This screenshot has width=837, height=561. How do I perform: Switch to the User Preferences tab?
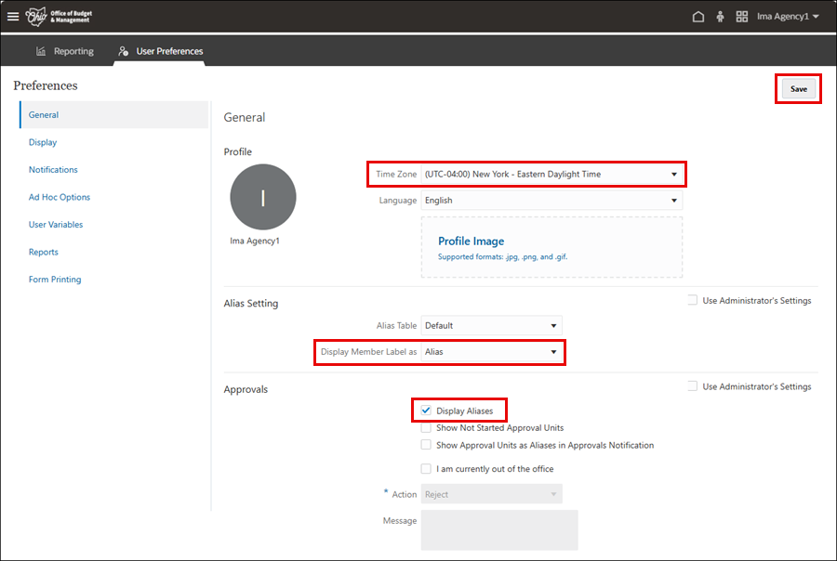[161, 51]
